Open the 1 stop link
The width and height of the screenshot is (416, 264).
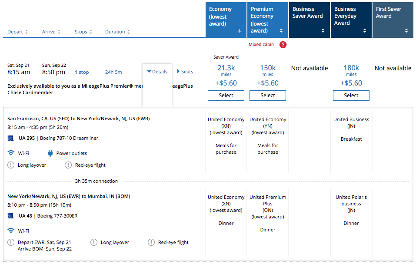pos(82,72)
